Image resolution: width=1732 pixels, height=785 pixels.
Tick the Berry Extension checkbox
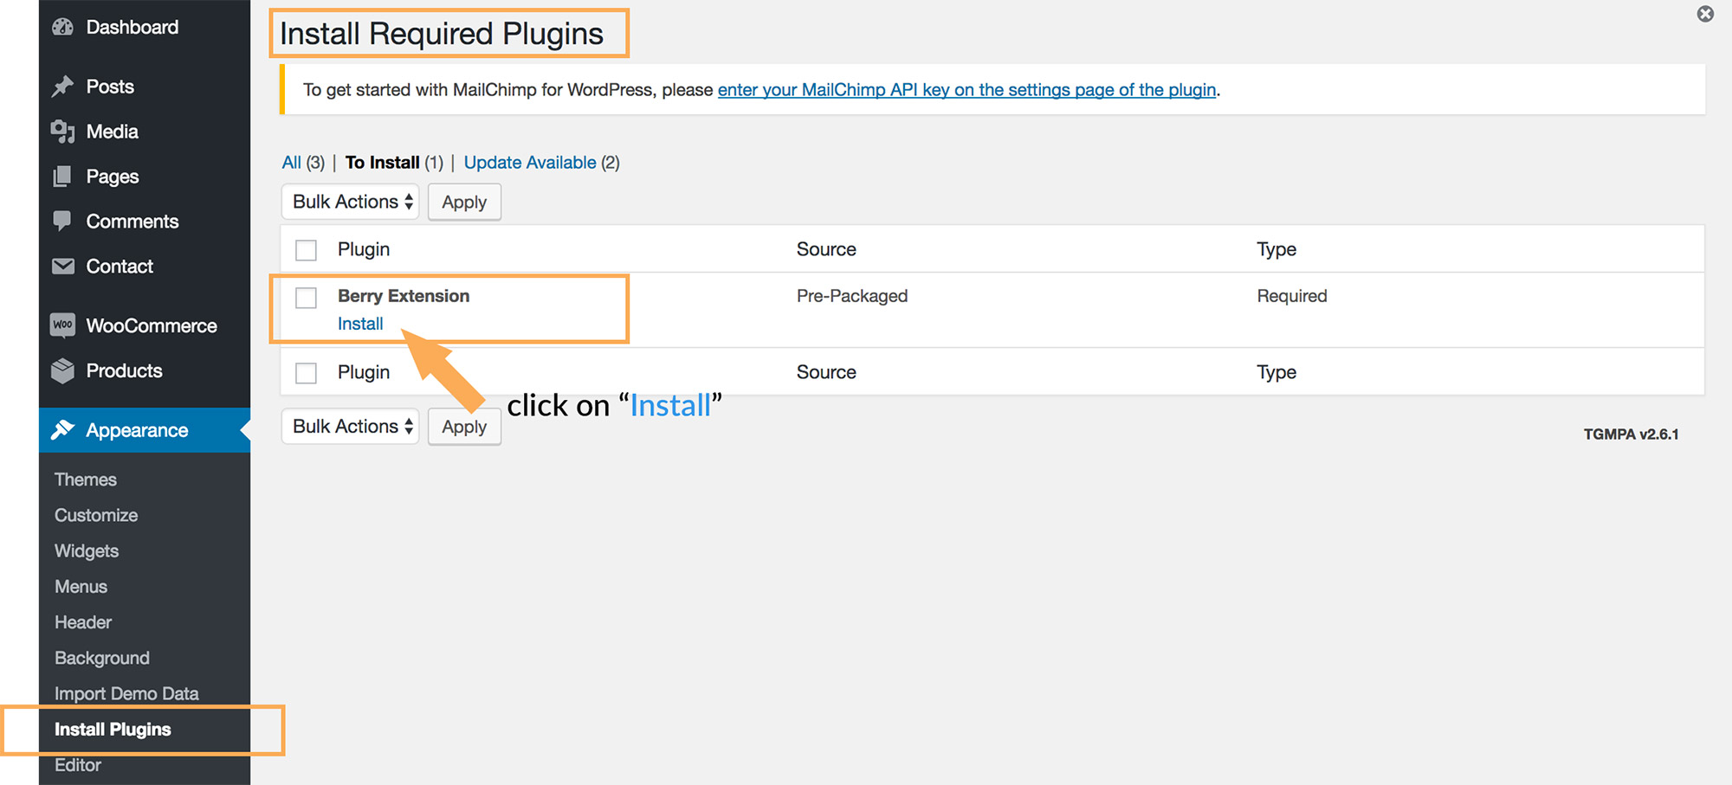[x=306, y=298]
